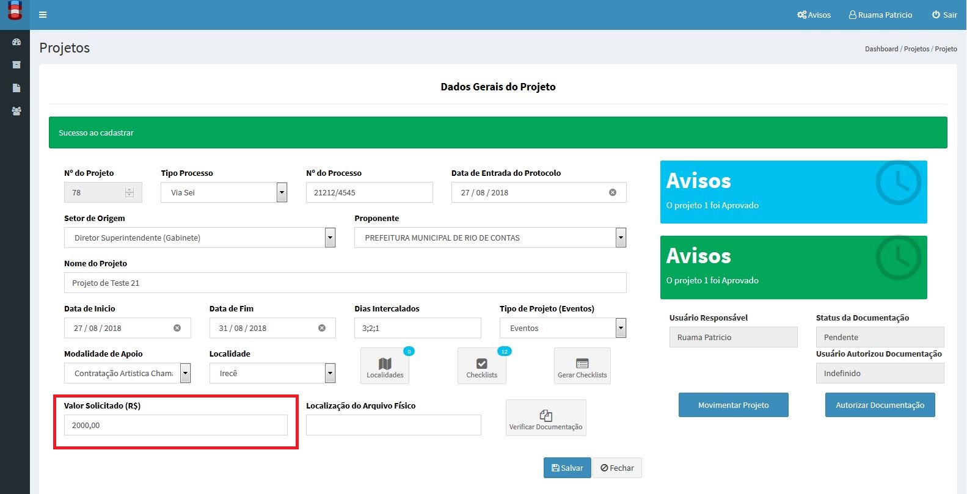Close the form with Fechar
The height and width of the screenshot is (494, 967).
tap(617, 468)
